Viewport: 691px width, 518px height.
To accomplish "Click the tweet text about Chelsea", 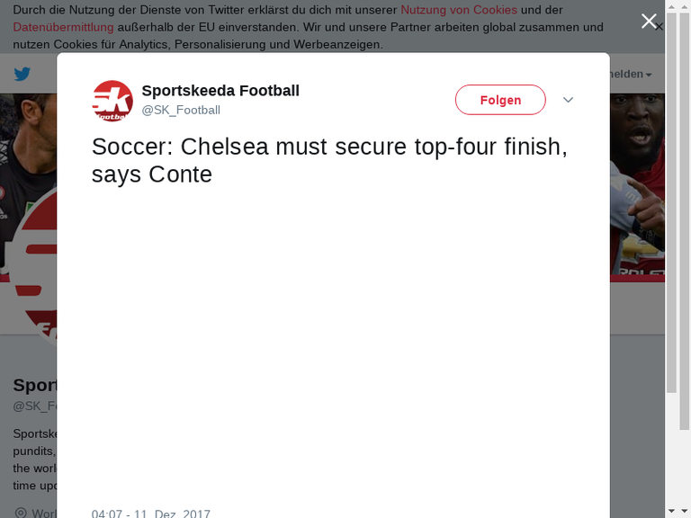I will pos(329,160).
